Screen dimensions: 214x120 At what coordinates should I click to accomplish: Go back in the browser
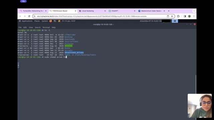pyautogui.click(x=20, y=16)
